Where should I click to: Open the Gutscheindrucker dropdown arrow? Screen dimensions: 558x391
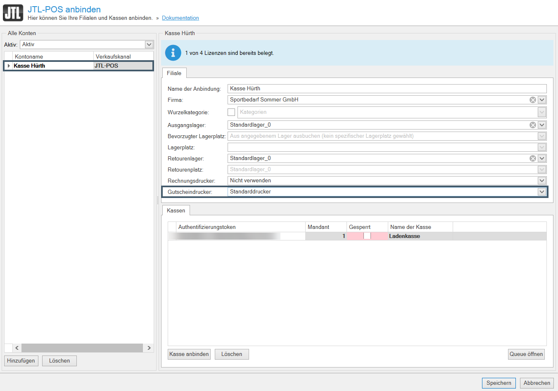[542, 192]
